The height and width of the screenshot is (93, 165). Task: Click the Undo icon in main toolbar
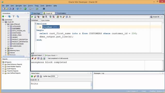click(x=17, y=9)
